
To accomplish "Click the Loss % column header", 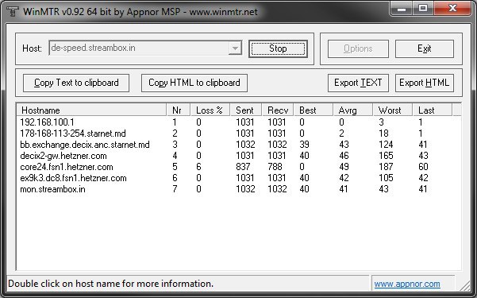I will point(210,110).
